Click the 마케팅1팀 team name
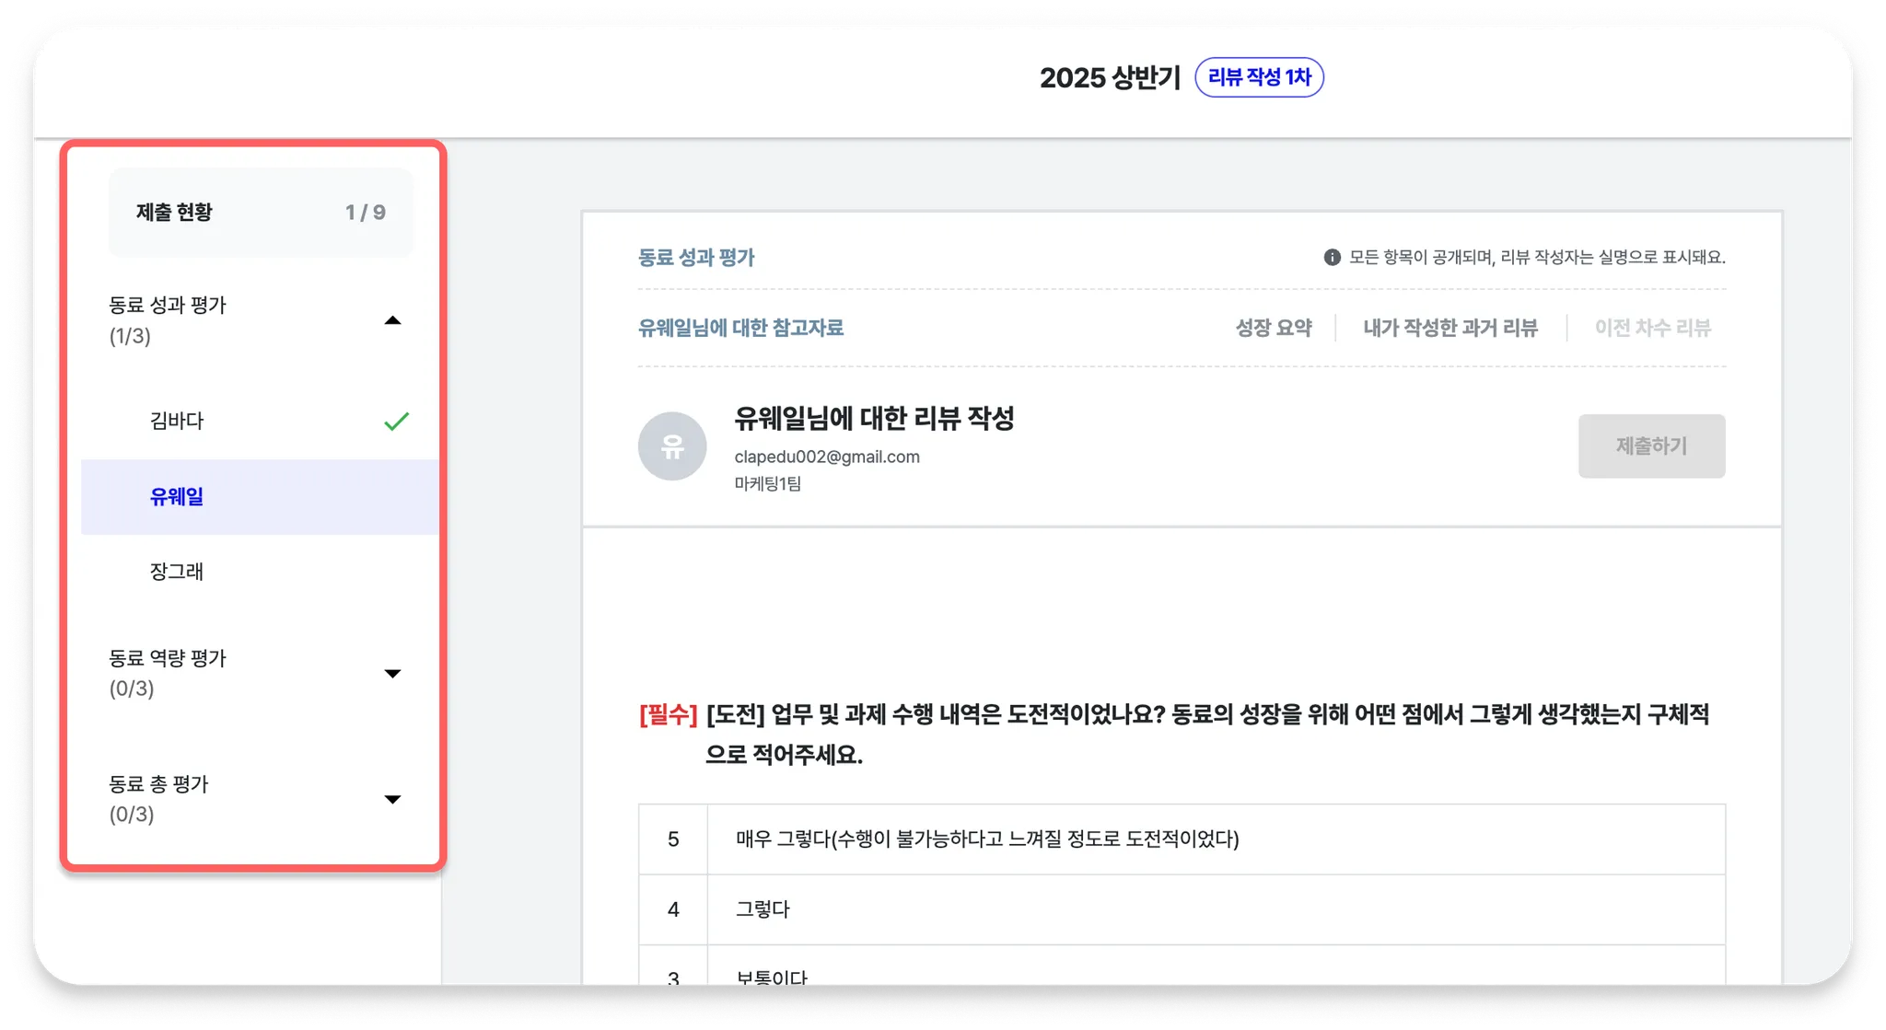 [767, 483]
